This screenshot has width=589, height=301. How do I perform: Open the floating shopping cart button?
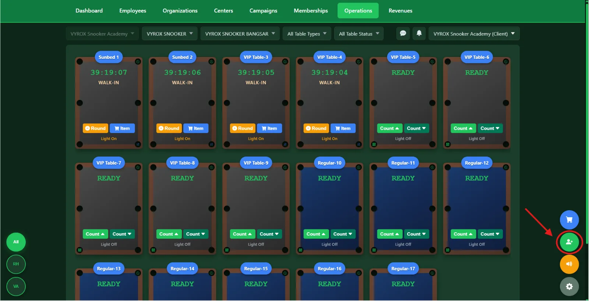coord(569,220)
